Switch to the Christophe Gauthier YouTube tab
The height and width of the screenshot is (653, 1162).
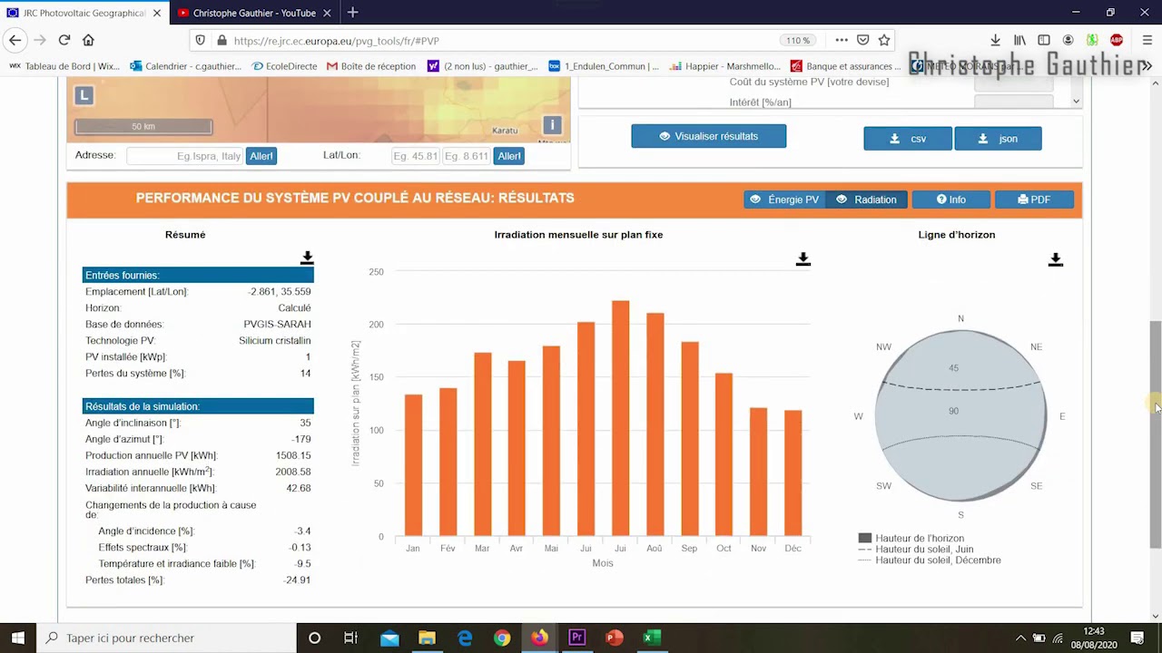(x=254, y=13)
